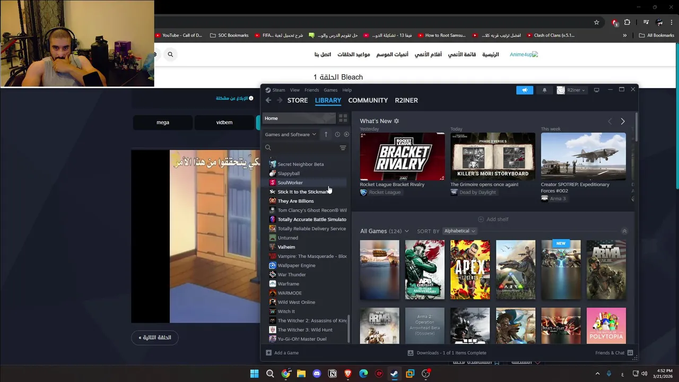Screen dimensions: 679x382
Task: Go to next episode button
Action: tap(155, 337)
